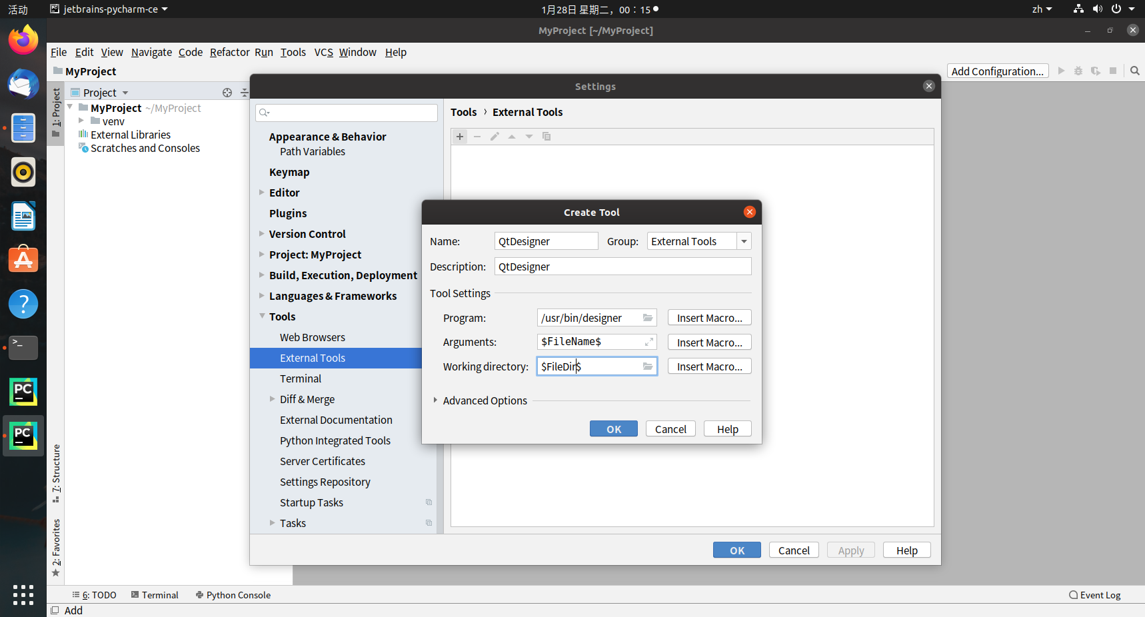The width and height of the screenshot is (1145, 617).
Task: Click the locate target icon in Project panel
Action: coord(227,93)
